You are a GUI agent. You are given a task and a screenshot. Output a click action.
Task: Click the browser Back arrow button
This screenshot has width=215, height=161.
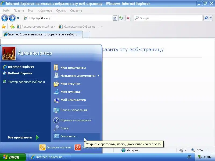click(5, 18)
